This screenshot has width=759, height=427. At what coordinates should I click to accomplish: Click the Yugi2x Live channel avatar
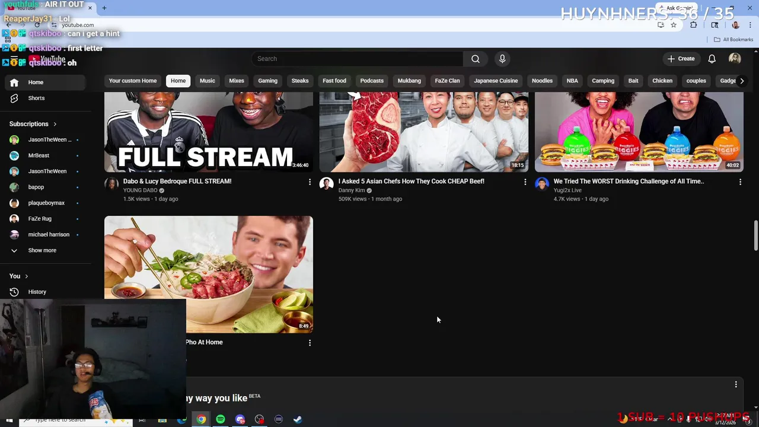coord(541,184)
